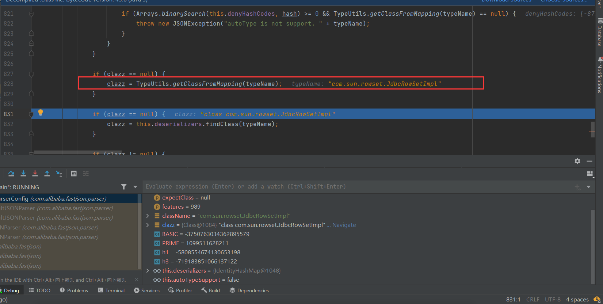Switch to the Debug tool tab
The image size is (603, 304).
[11, 290]
